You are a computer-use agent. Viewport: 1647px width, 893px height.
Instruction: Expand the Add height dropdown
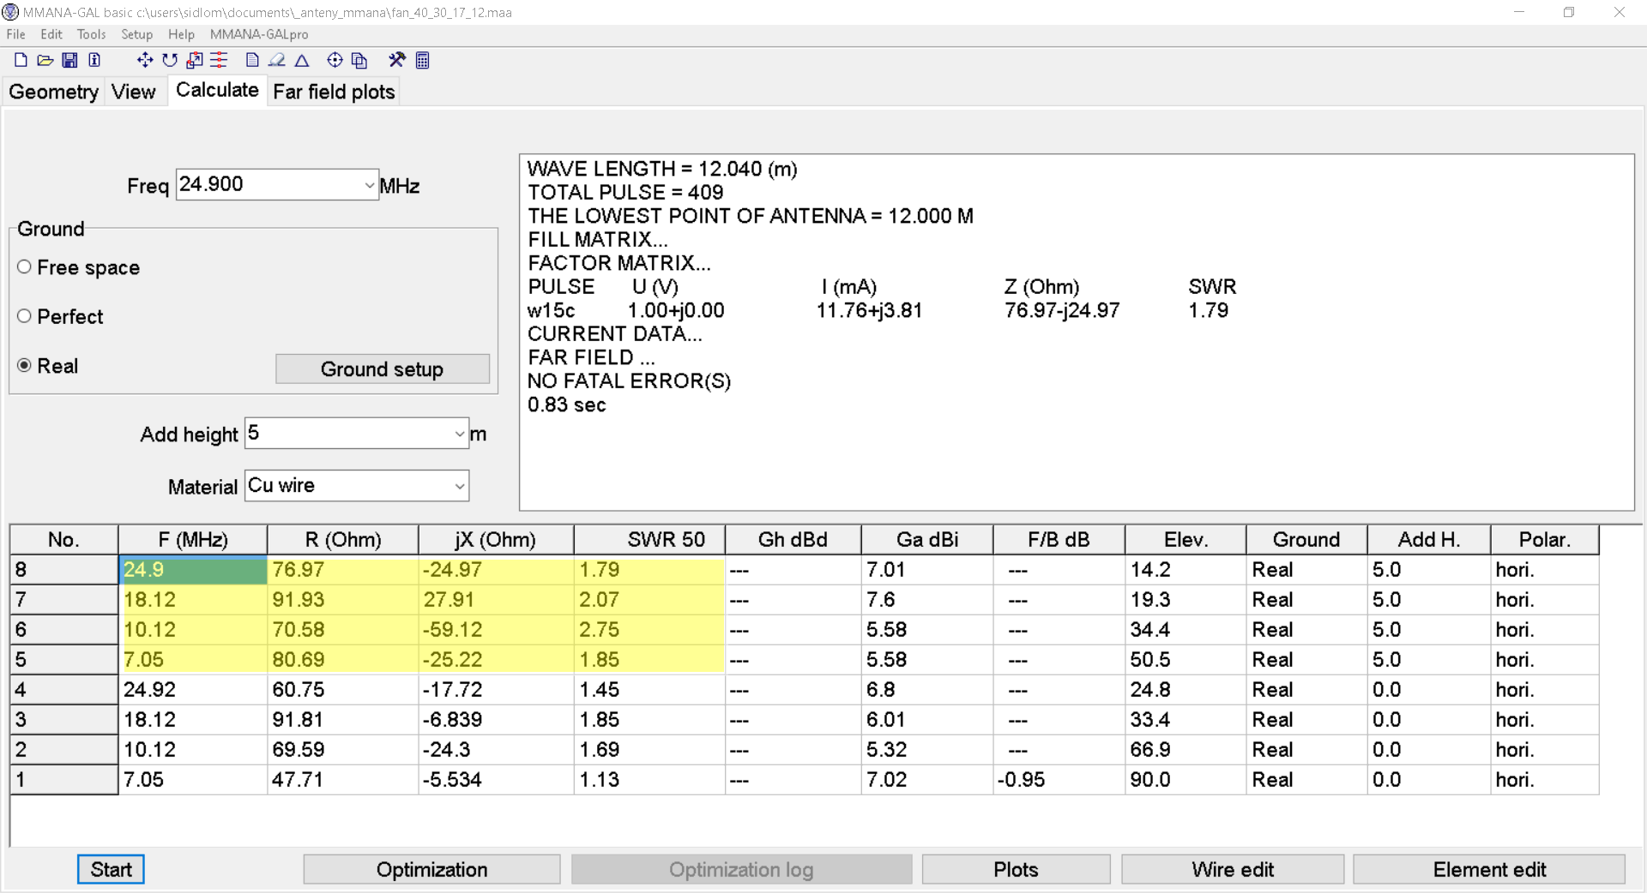click(460, 435)
